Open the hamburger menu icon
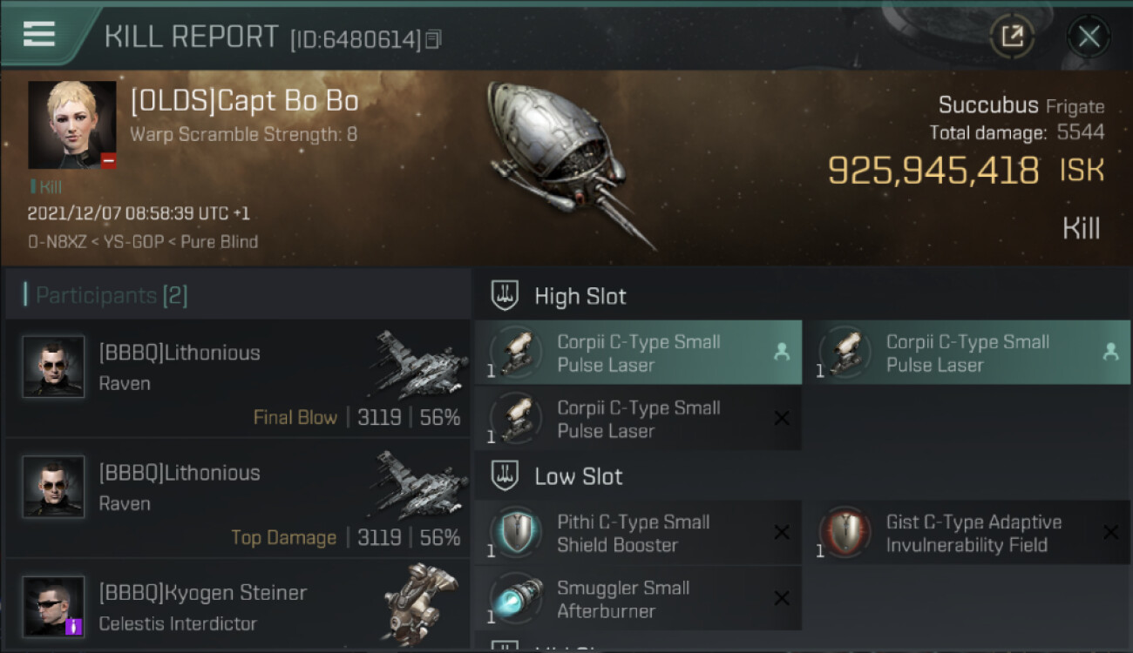This screenshot has width=1133, height=653. tap(39, 34)
